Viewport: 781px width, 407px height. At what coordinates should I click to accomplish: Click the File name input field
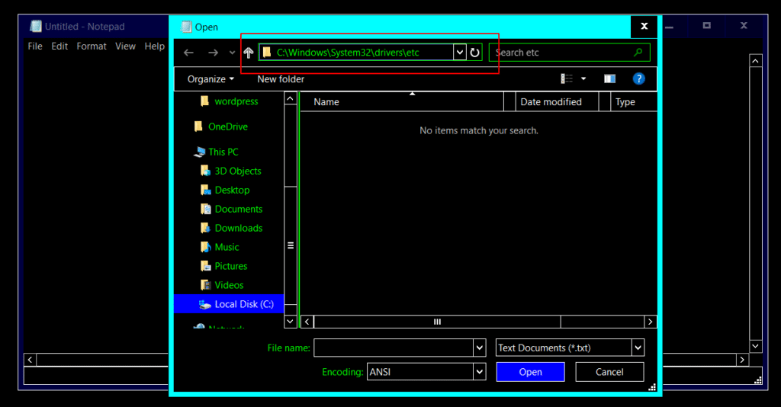pyautogui.click(x=393, y=348)
